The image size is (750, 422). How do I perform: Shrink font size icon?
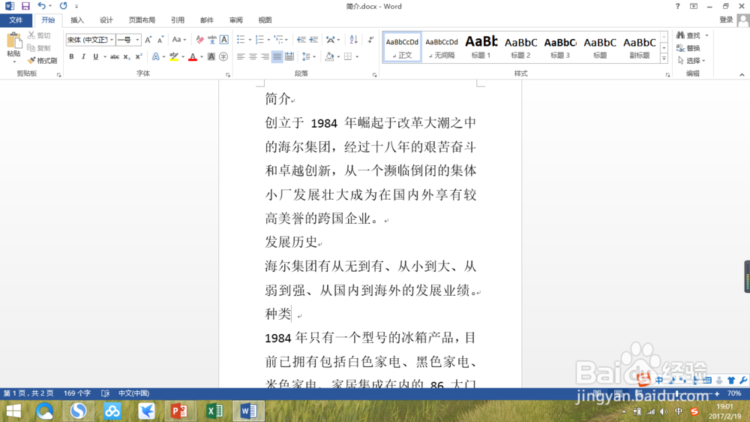point(160,40)
